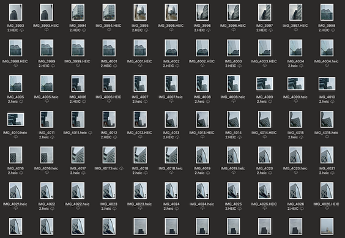
Task: Select the IMG_4002.HEIC photo thumbnail
Action: (202, 48)
